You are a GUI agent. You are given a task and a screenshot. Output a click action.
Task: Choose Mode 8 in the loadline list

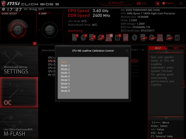[x=65, y=91]
